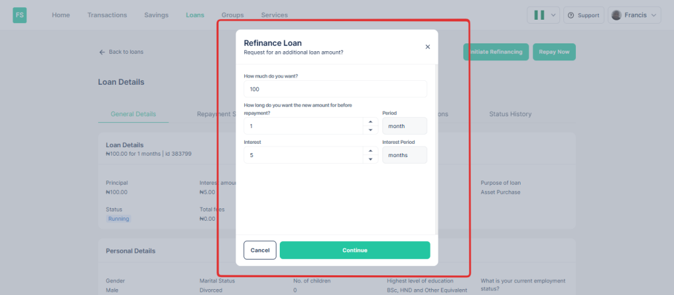Go to the Savings page
The width and height of the screenshot is (674, 295).
[x=156, y=15]
